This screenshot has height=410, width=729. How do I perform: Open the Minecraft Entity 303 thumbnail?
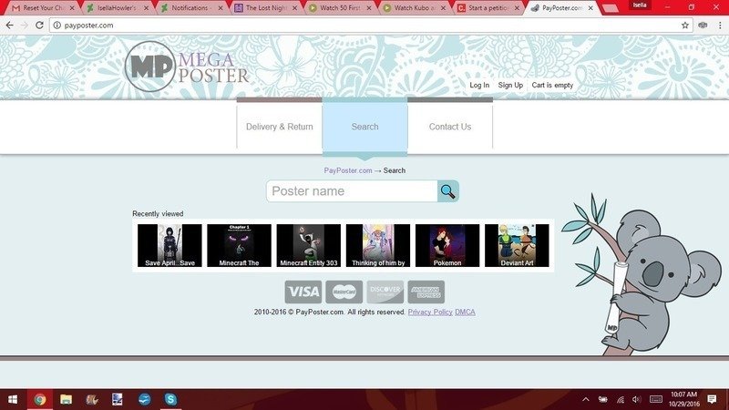[x=308, y=246]
